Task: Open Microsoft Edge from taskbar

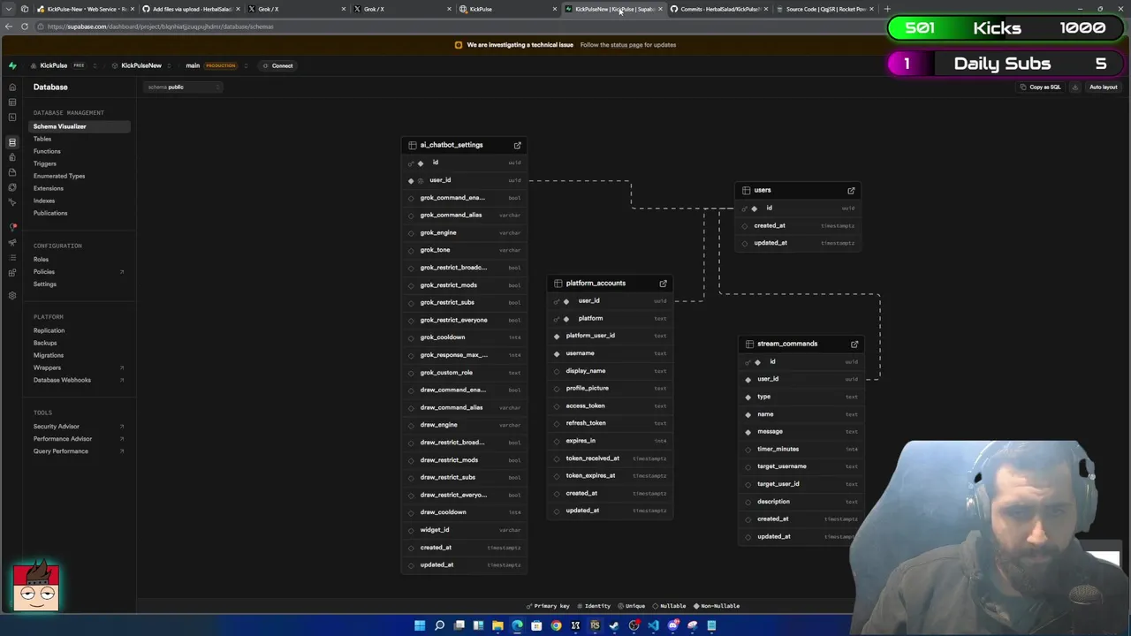Action: click(x=517, y=625)
